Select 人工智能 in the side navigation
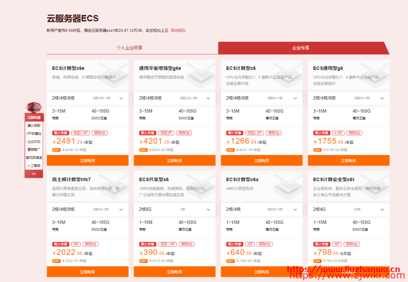Viewport: 408px width, 282px height. coord(34,165)
